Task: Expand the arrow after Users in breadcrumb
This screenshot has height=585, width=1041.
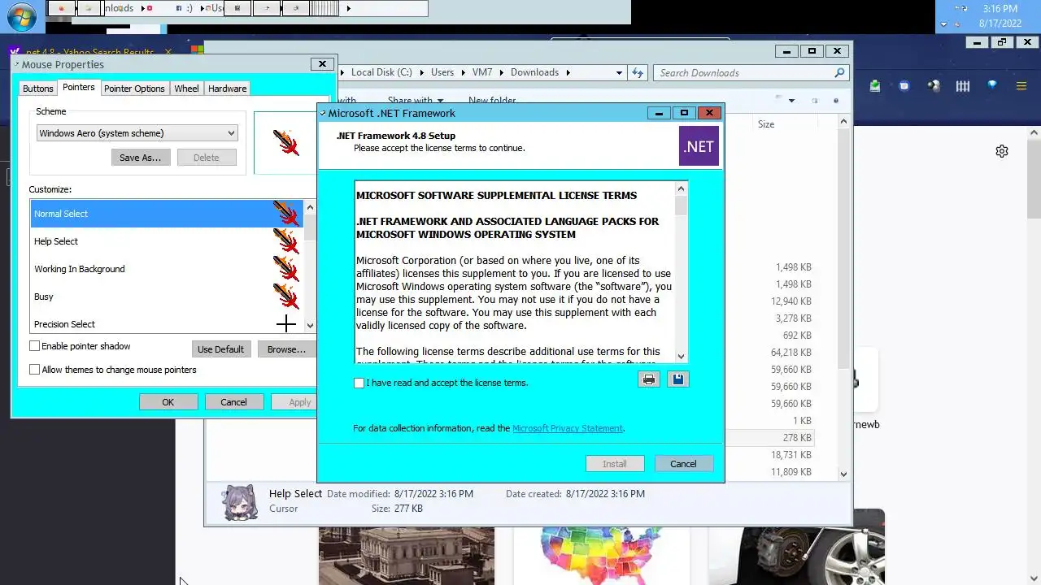Action: (463, 72)
